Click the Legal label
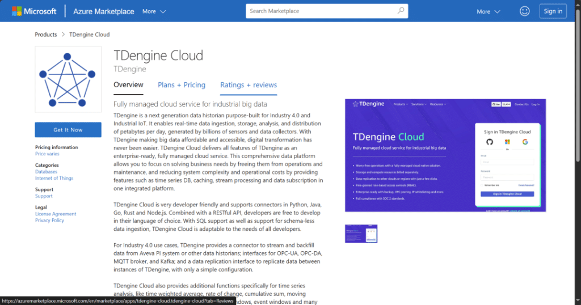The height and width of the screenshot is (305, 581). [41, 207]
